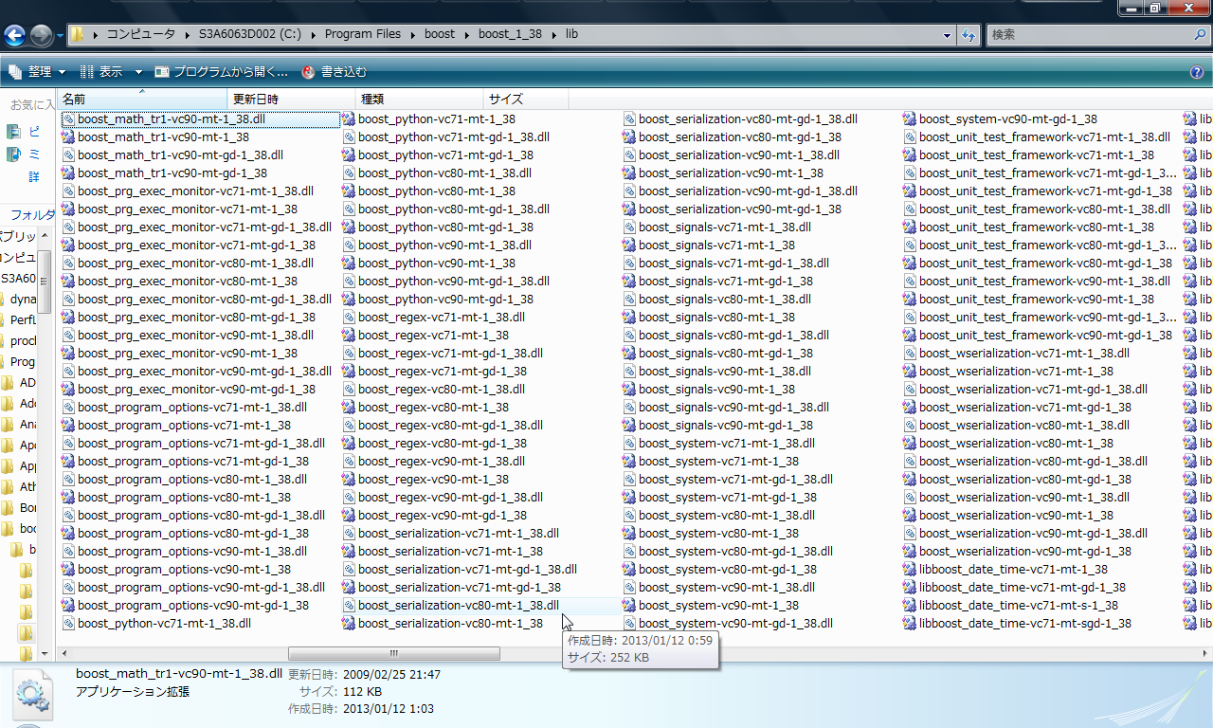The height and width of the screenshot is (728, 1213).
Task: Navigate to Program Files in address breadcrumb
Action: click(x=362, y=34)
